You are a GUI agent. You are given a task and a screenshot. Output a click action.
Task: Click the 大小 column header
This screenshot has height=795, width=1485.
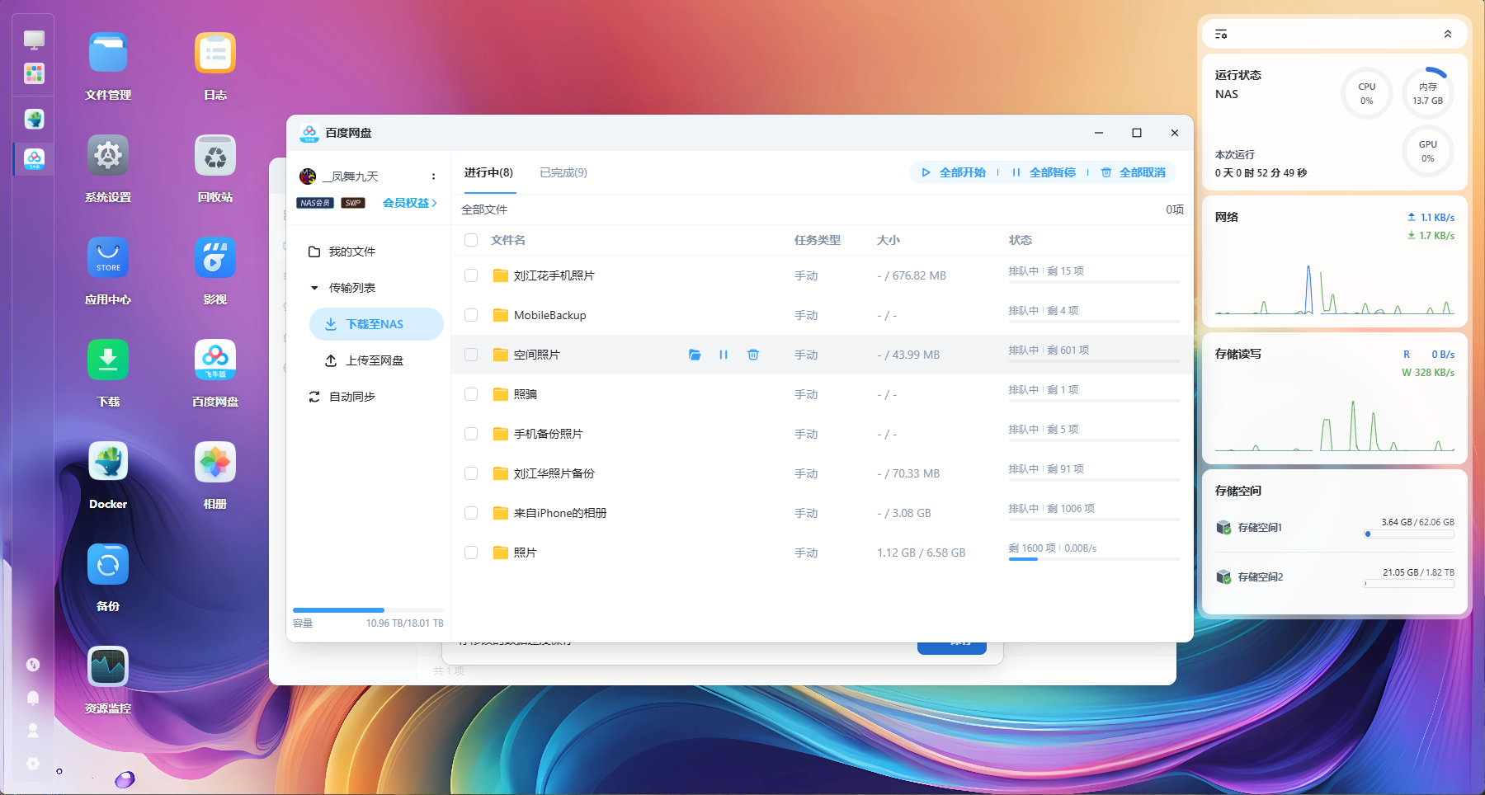pos(889,240)
